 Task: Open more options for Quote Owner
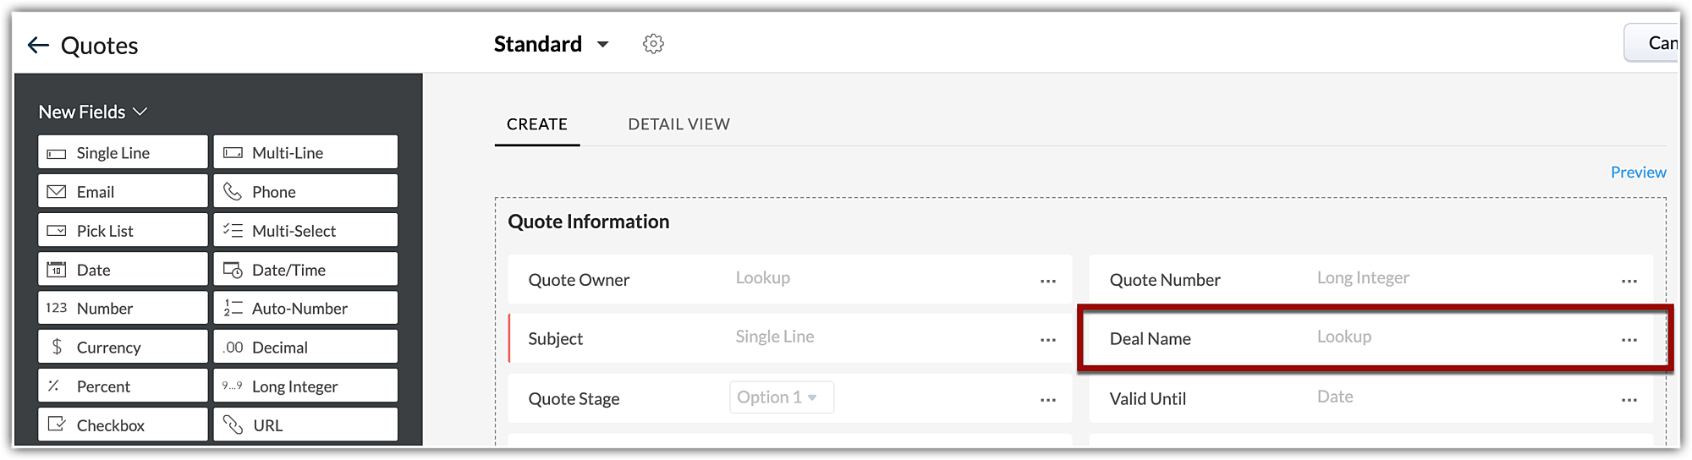click(x=1048, y=282)
